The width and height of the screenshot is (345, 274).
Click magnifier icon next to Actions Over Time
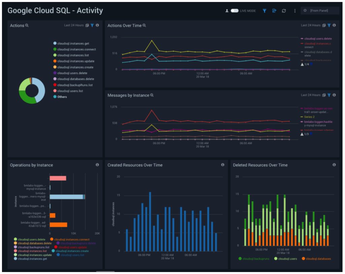coord(144,26)
